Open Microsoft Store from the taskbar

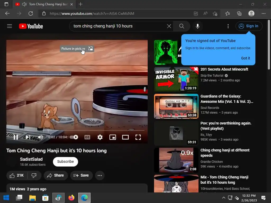pos(45,198)
